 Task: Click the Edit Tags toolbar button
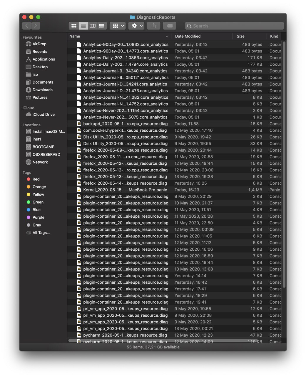(x=170, y=26)
